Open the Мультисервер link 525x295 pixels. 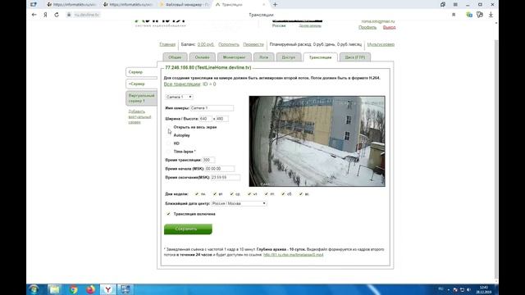(381, 44)
